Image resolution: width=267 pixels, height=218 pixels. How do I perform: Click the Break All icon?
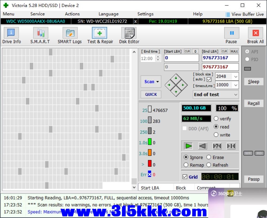[x=256, y=33]
